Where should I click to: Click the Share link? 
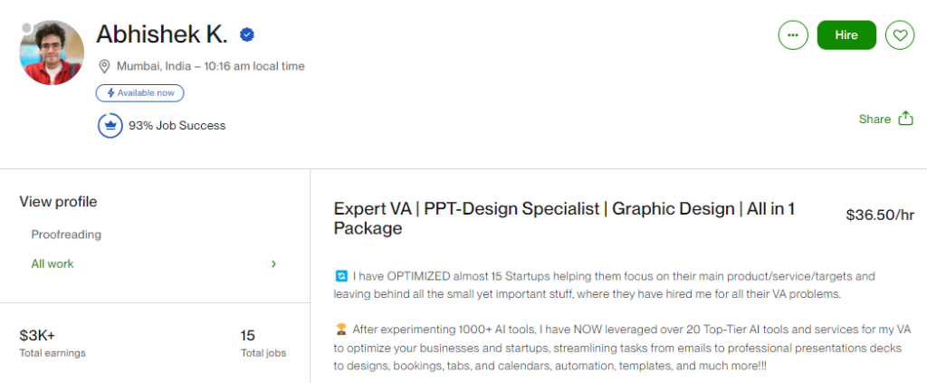click(x=874, y=119)
